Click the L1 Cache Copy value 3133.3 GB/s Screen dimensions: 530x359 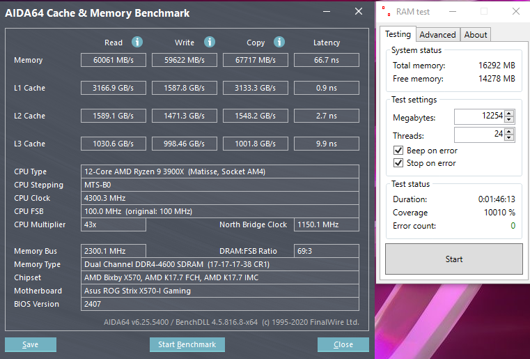tap(255, 88)
